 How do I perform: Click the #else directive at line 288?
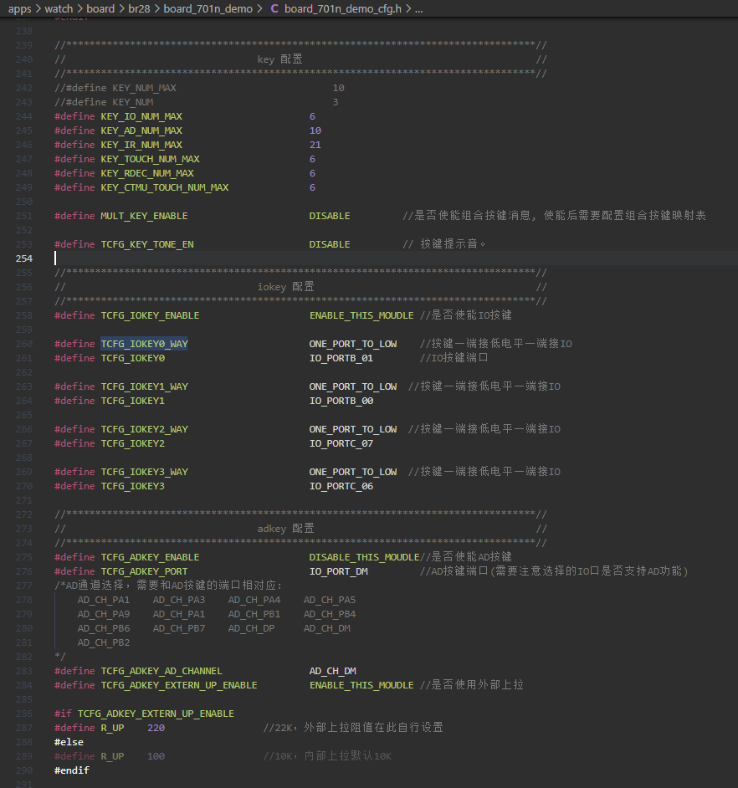[69, 742]
